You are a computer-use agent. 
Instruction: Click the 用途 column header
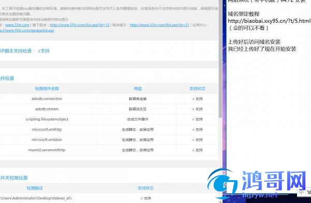click(x=138, y=89)
